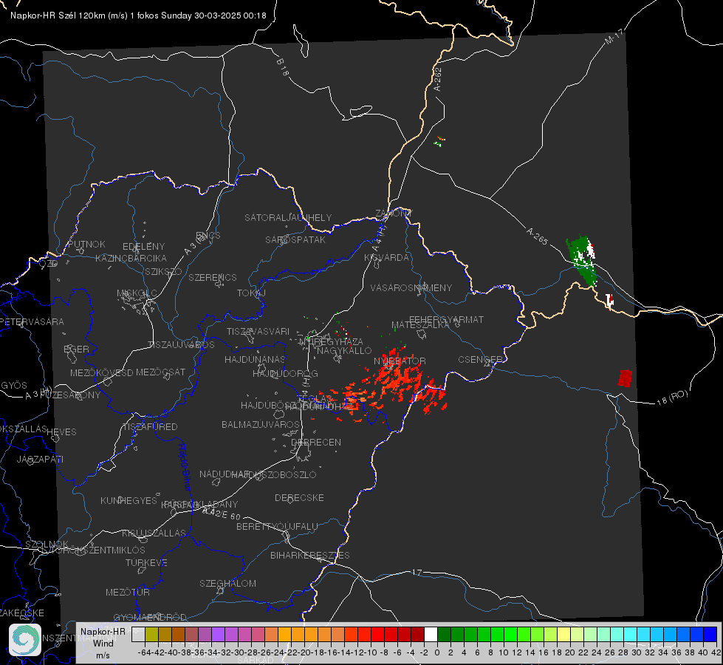
Task: Click the A-262 road label
Action: 438,79
